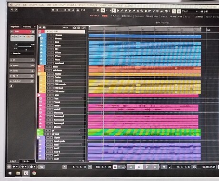219x181 pixels.
Task: Toggle the Cycle loop button in the transport
Action: click(131, 167)
